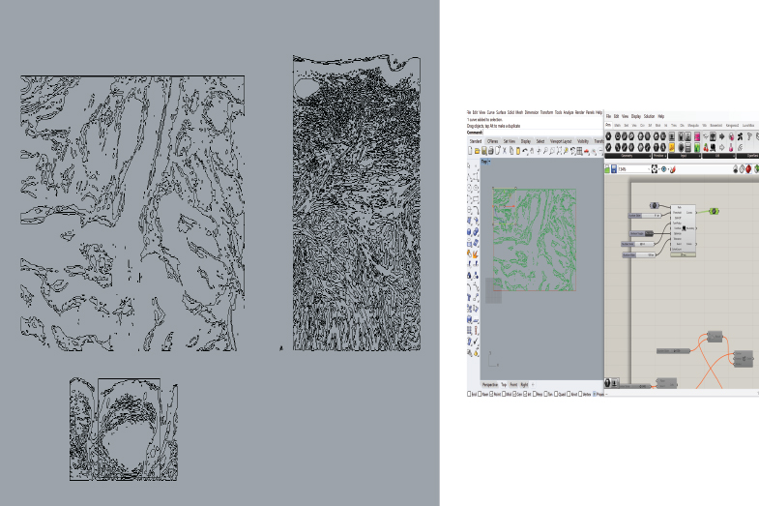Click the Save icon in Rhino toolbar
Viewport: 759px width, 506px height.
pos(483,151)
